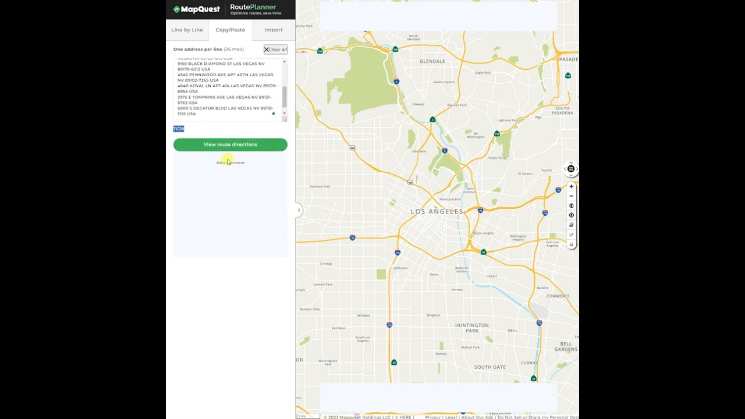The image size is (745, 419).
Task: Zoom out on the map
Action: [x=571, y=196]
